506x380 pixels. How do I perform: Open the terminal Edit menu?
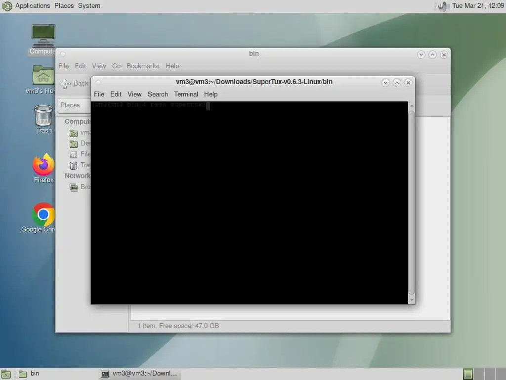coord(116,95)
